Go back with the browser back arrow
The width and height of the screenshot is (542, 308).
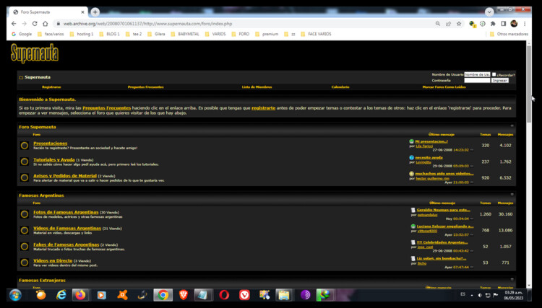point(14,24)
